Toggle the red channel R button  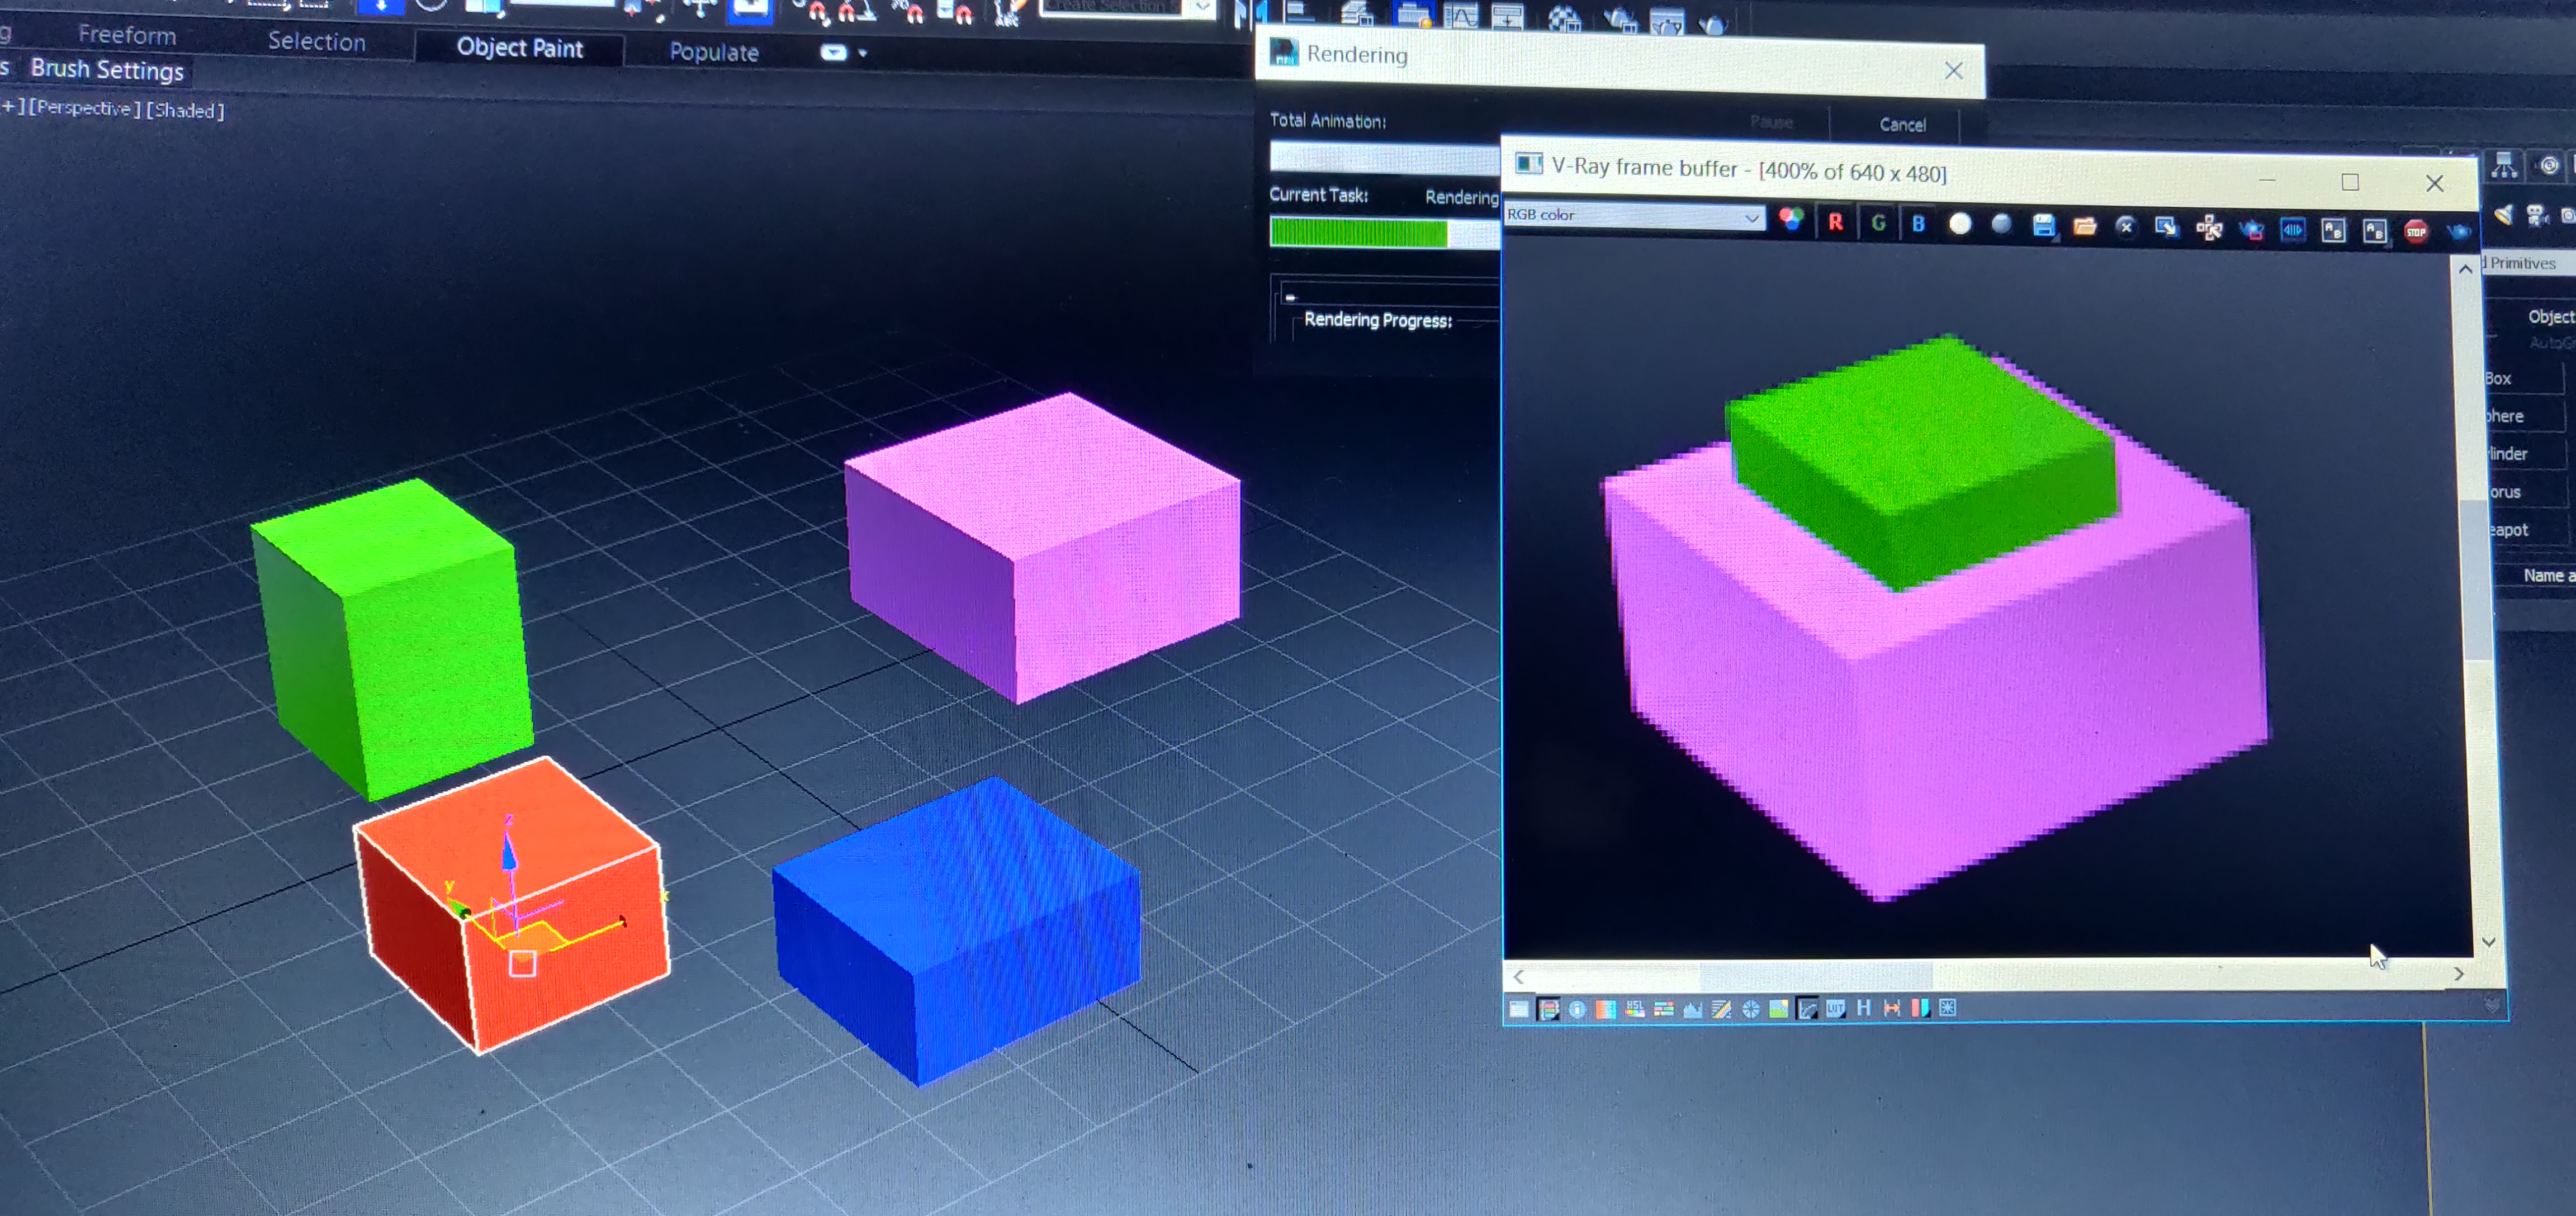(x=1835, y=222)
